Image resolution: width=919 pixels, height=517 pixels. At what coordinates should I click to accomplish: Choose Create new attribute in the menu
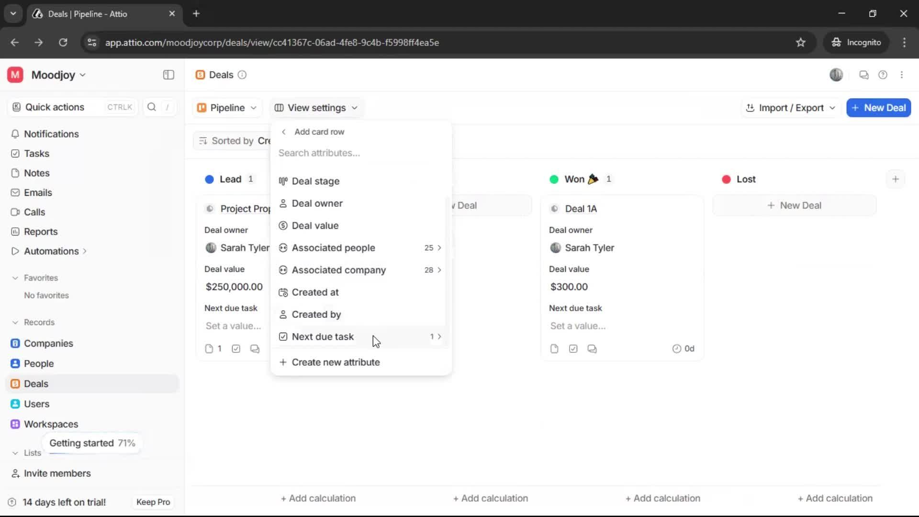(x=336, y=362)
